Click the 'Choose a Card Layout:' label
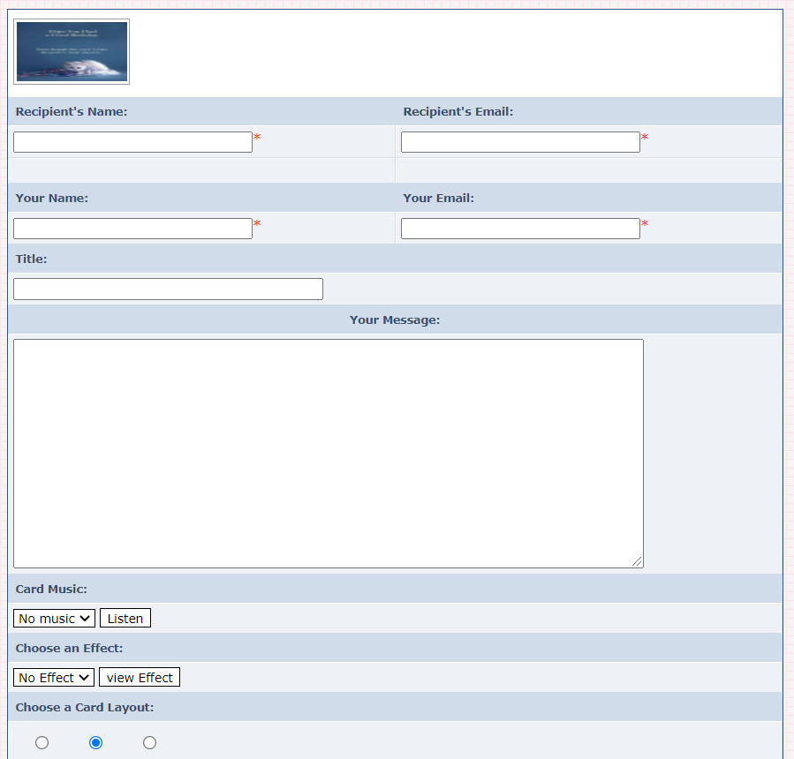The image size is (794, 759). [x=85, y=708]
